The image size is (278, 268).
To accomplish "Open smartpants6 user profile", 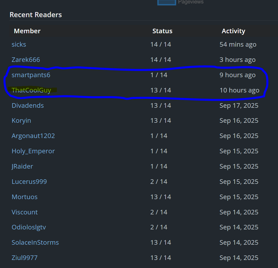I will coord(31,75).
